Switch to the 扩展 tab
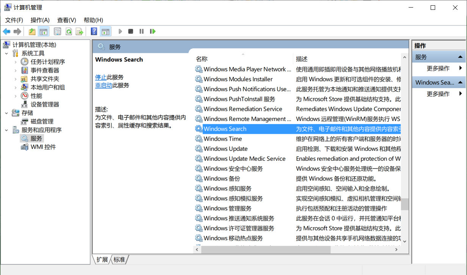The image size is (467, 275). (x=101, y=259)
